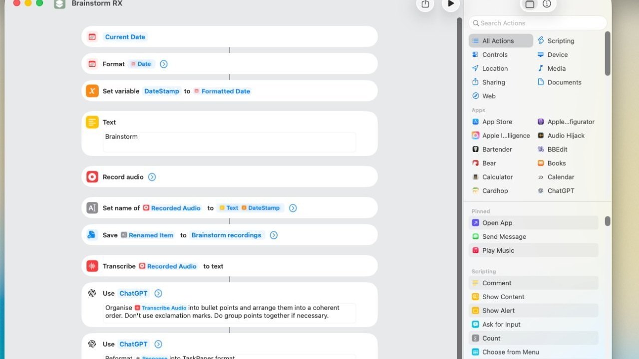Click the Current Date action's calendar icon
The width and height of the screenshot is (639, 359).
pyautogui.click(x=92, y=37)
